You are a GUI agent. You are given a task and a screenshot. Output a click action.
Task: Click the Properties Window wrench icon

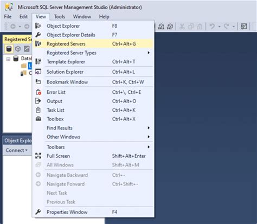[38, 212]
